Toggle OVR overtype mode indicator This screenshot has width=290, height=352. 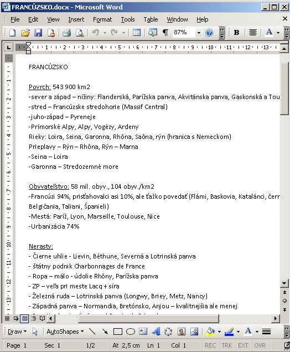260,345
